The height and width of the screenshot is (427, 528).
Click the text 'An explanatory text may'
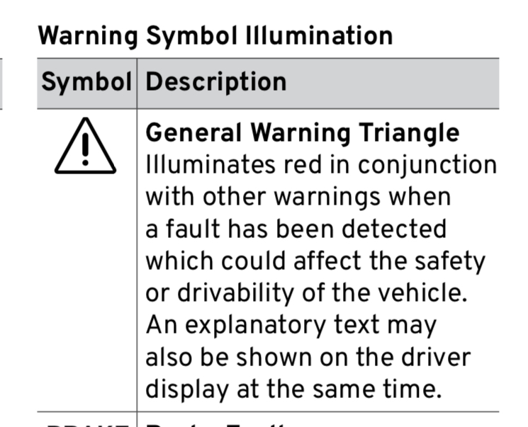[291, 326]
